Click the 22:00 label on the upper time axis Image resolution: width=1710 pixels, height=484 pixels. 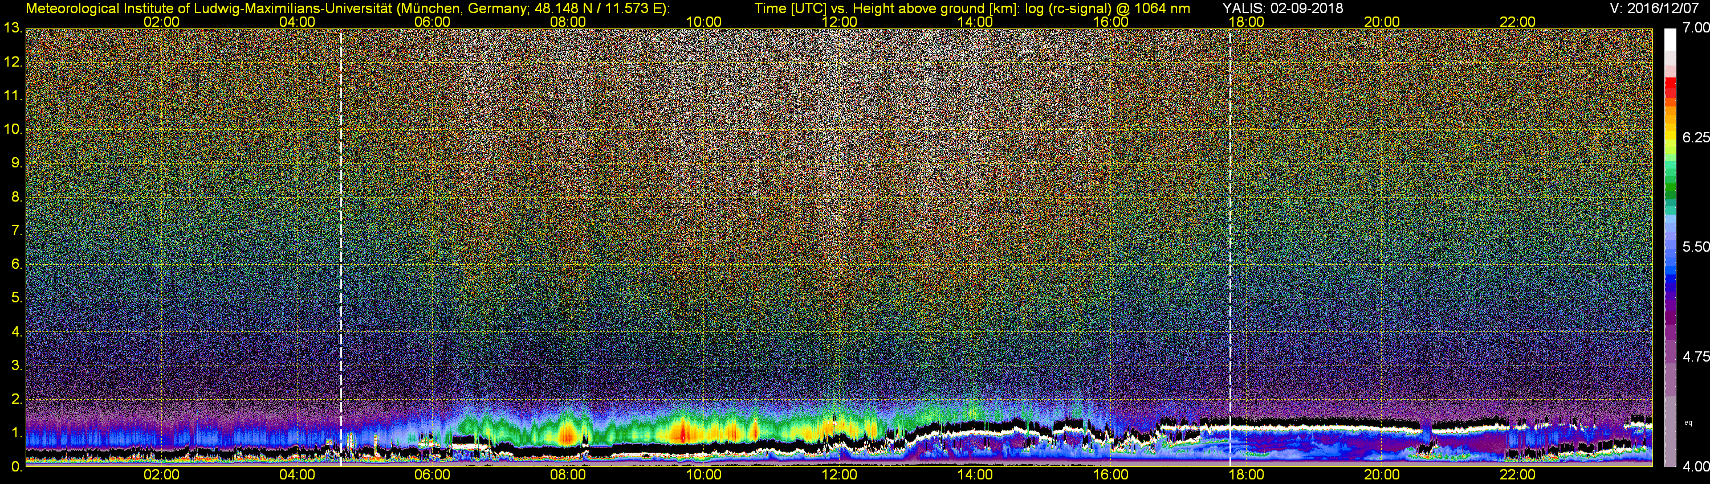(1517, 22)
